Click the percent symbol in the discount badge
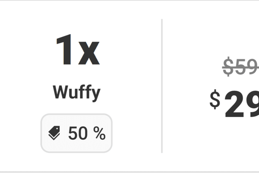This screenshot has width=259, height=173. [x=100, y=134]
